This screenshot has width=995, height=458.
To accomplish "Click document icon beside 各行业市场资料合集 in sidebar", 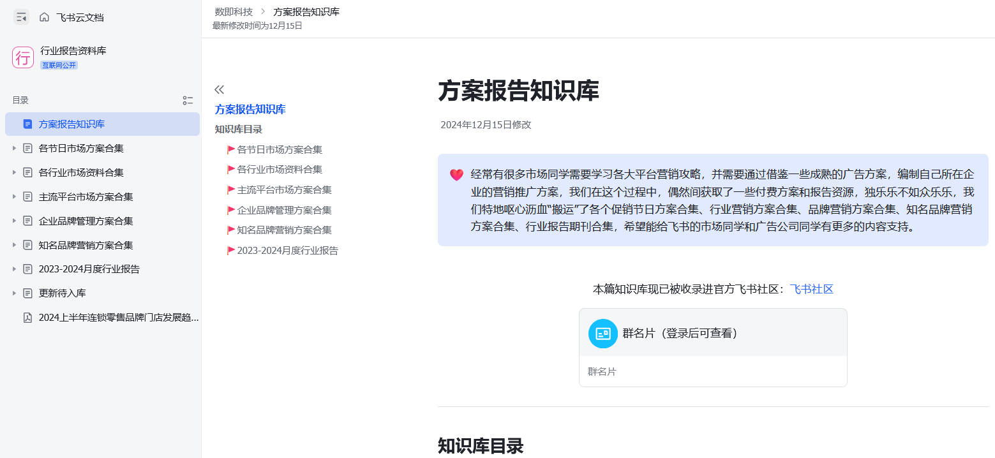I will 27,172.
